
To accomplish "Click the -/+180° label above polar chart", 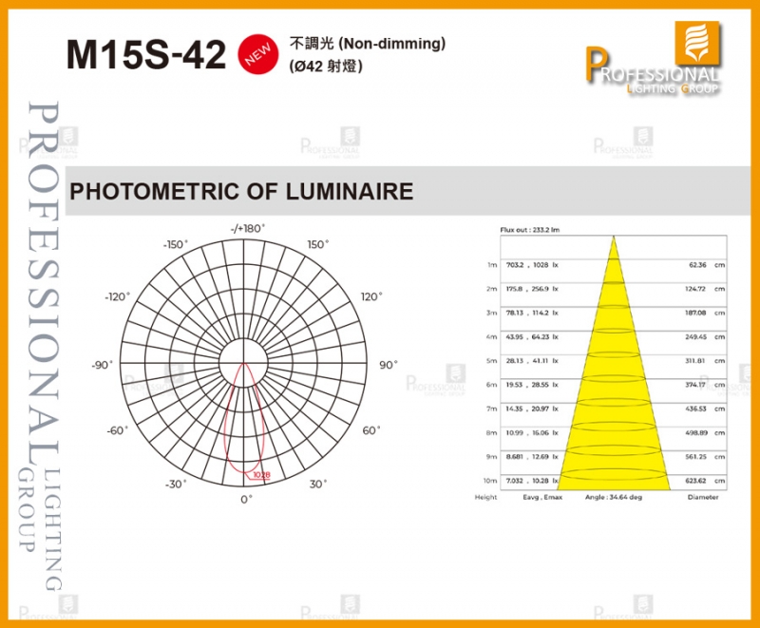I will point(247,229).
